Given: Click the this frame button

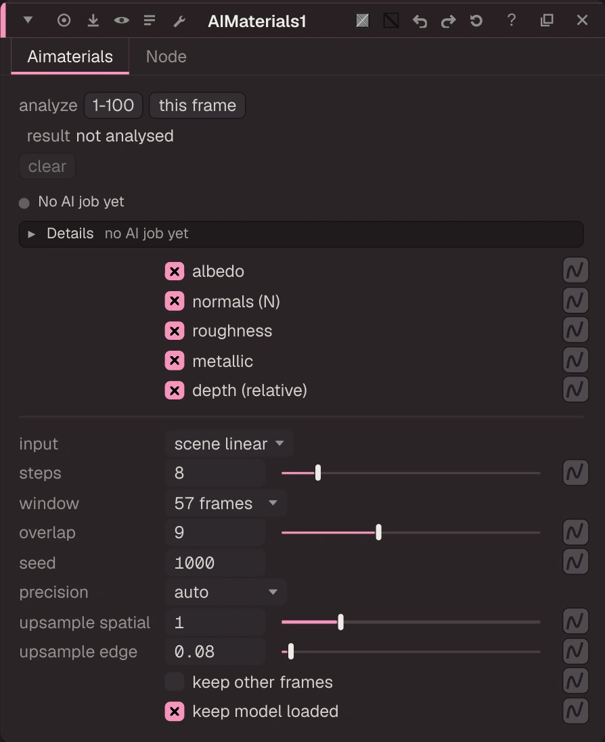Looking at the screenshot, I should point(197,105).
